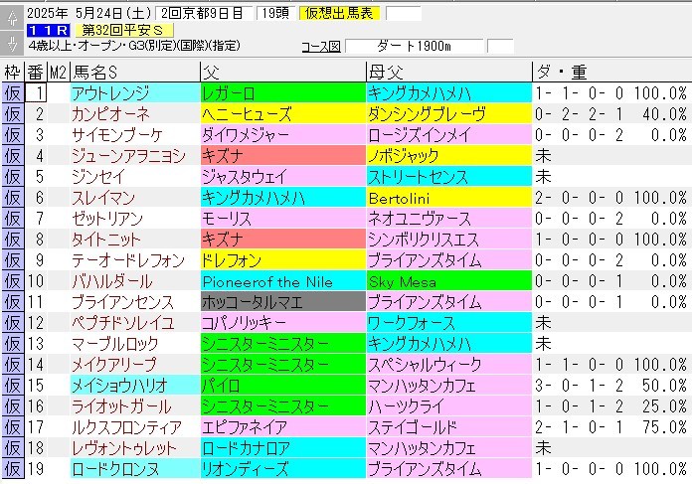The height and width of the screenshot is (484, 692).
Task: Click the 仮 icon in row 19
Action: tap(13, 468)
